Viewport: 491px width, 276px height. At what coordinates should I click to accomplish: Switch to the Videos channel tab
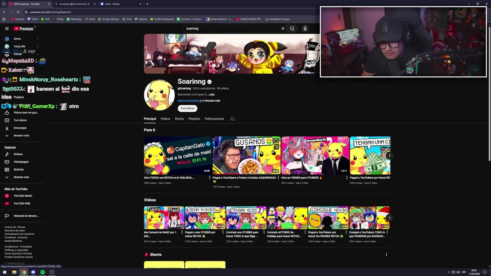pos(165,119)
